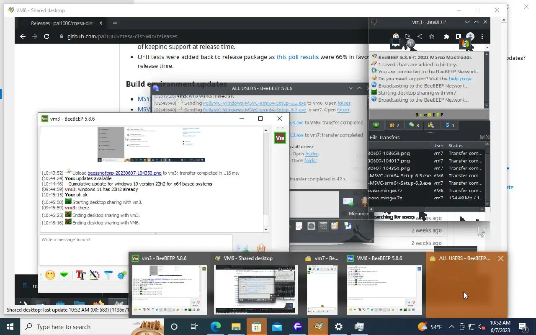Follow the 'this poll results' link
The width and height of the screenshot is (536, 335).
click(x=298, y=57)
